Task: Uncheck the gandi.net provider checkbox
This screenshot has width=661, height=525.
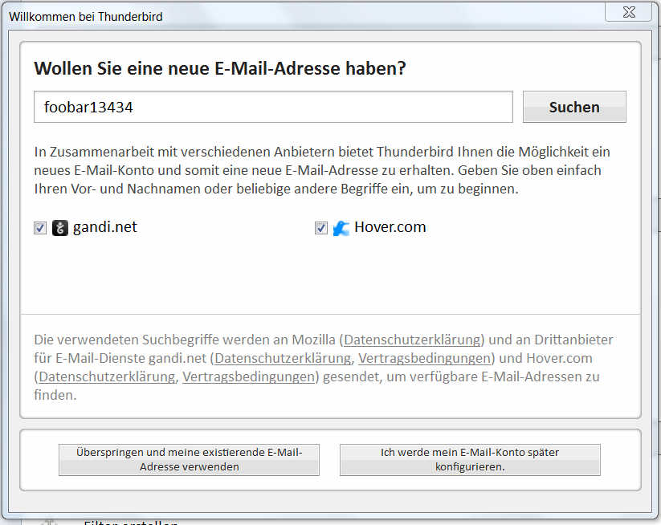Action: click(x=40, y=228)
